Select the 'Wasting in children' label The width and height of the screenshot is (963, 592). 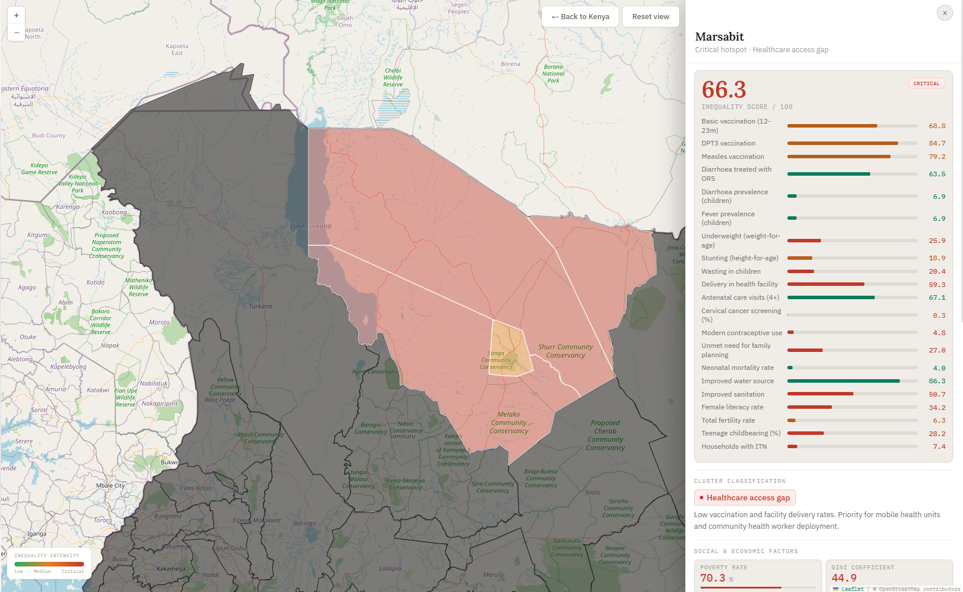(x=731, y=271)
